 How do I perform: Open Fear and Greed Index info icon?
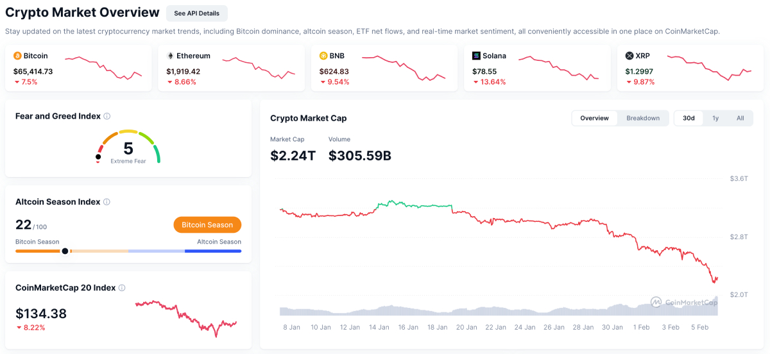[107, 116]
